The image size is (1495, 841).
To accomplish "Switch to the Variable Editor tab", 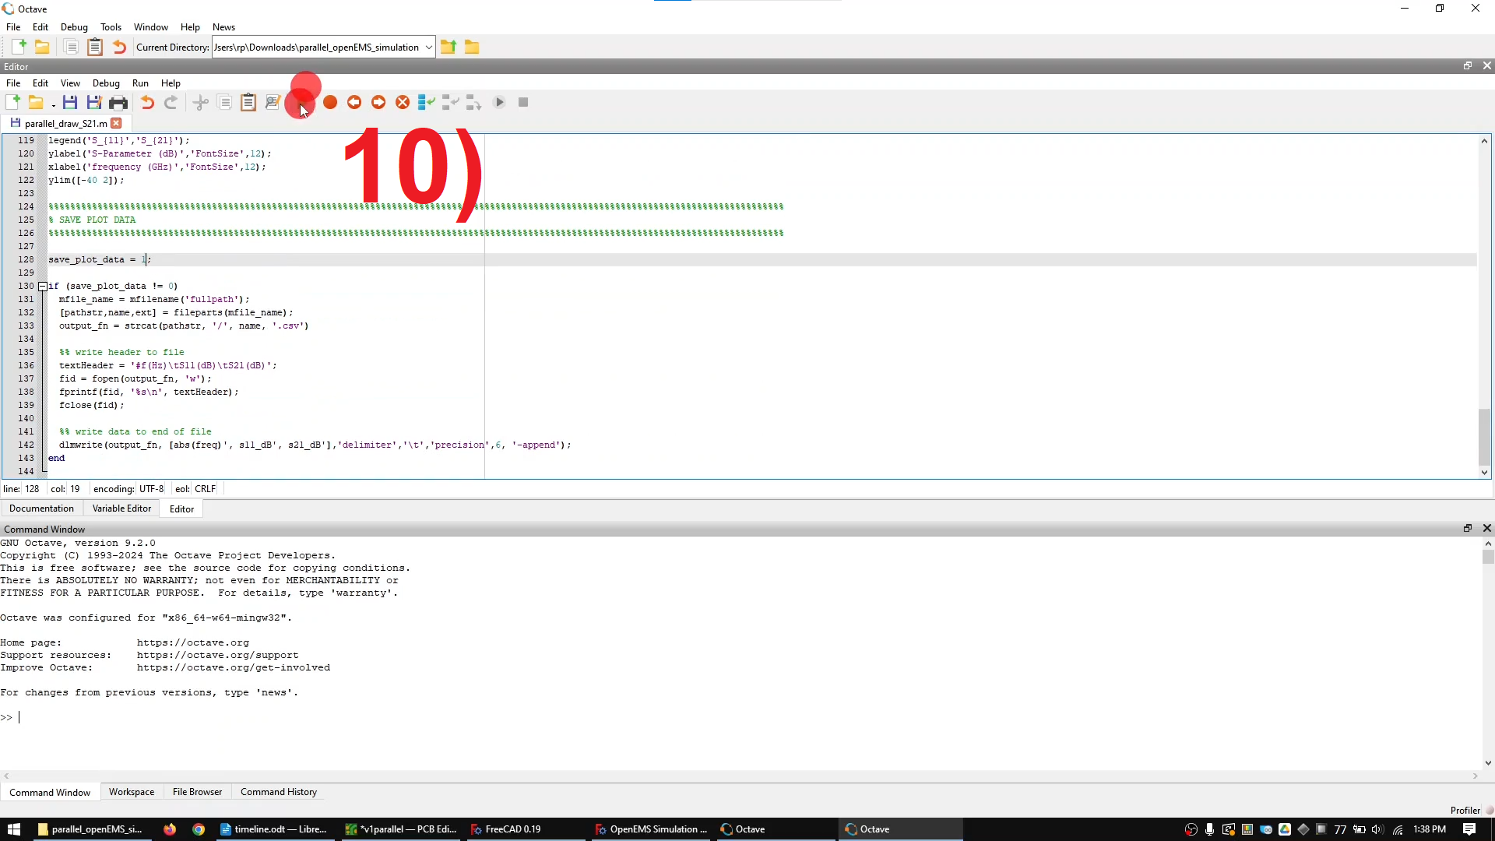I will pyautogui.click(x=121, y=509).
